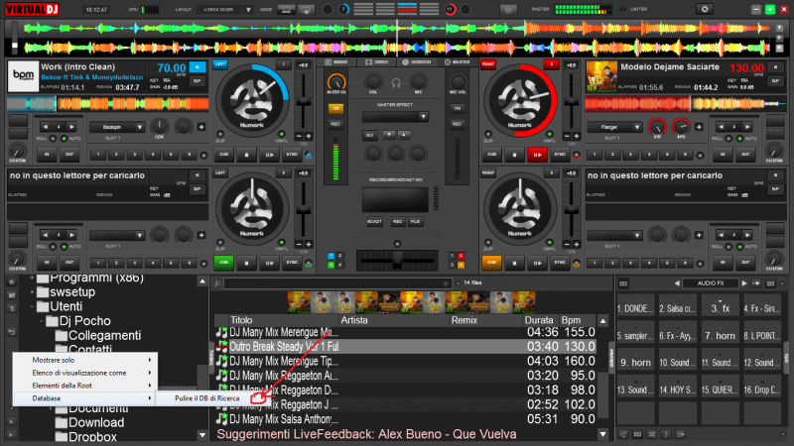Viewport: 794px width, 446px height.
Task: Adjust the deck 2 pitch slider
Action: click(572, 102)
